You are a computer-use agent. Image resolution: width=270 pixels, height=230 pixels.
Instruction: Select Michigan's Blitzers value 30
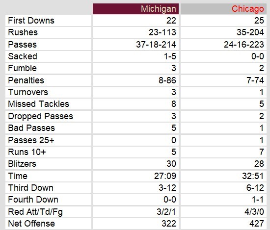(x=171, y=164)
